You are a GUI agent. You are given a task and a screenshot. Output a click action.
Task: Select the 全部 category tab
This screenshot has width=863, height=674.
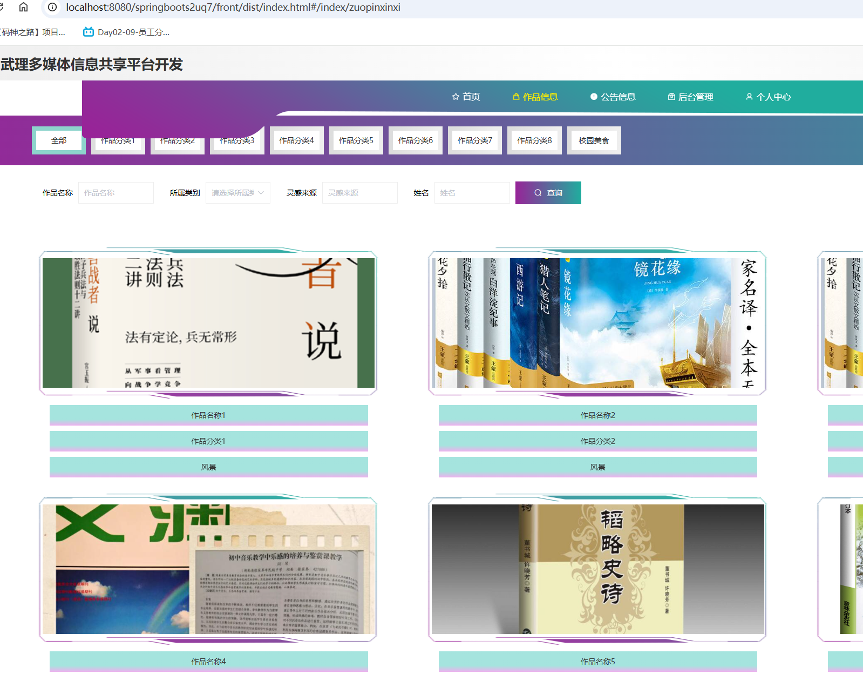[x=59, y=140]
